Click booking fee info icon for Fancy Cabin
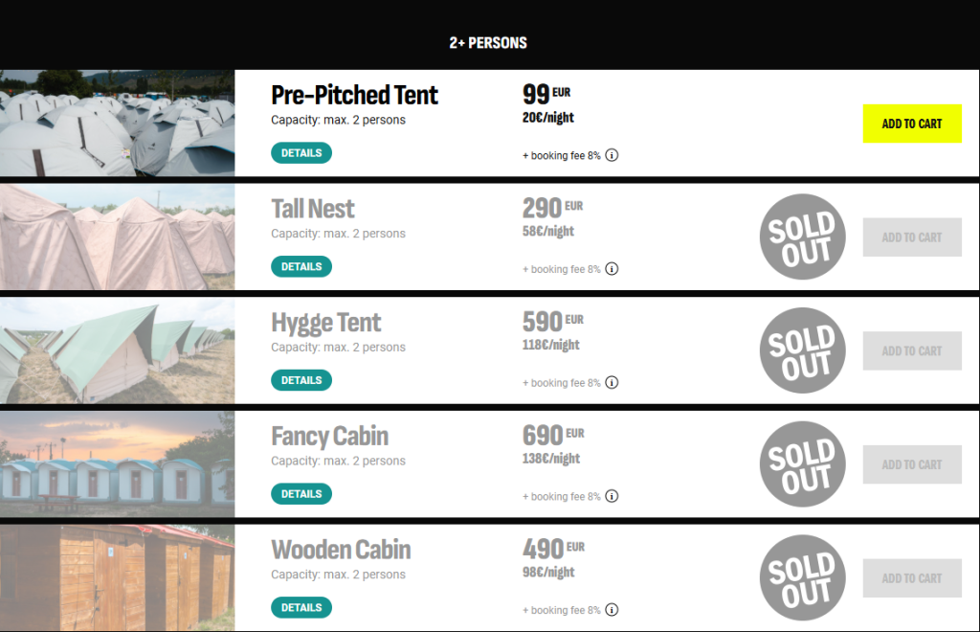This screenshot has width=980, height=632. [x=612, y=496]
